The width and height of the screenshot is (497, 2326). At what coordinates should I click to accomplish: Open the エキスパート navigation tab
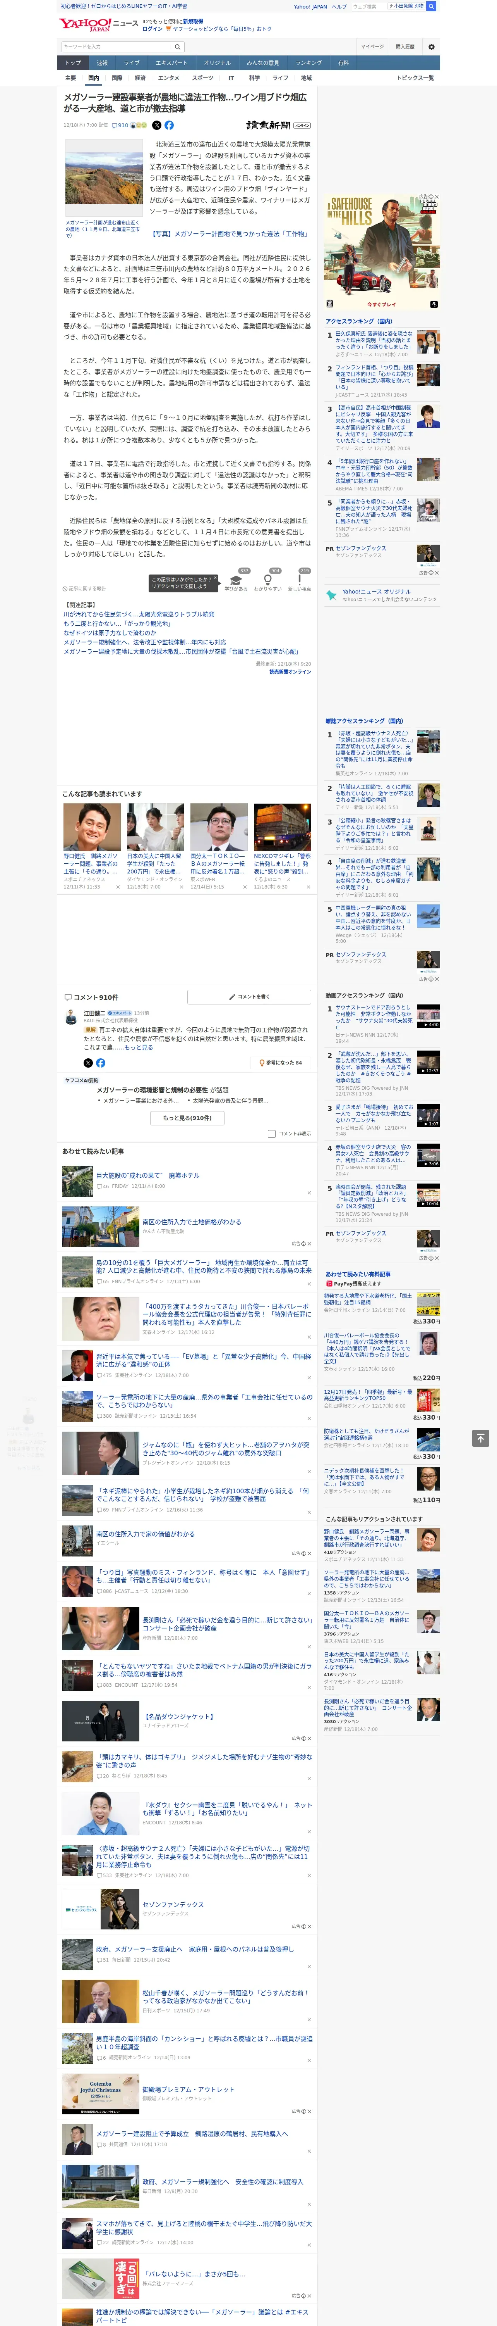coord(171,63)
